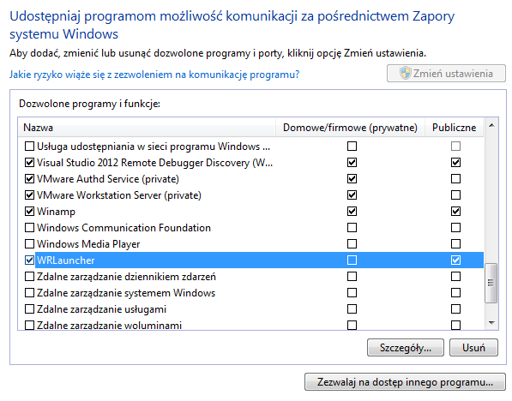Click the vertical scrollbar thumb
Viewport: 512px width, 401px height.
491,283
